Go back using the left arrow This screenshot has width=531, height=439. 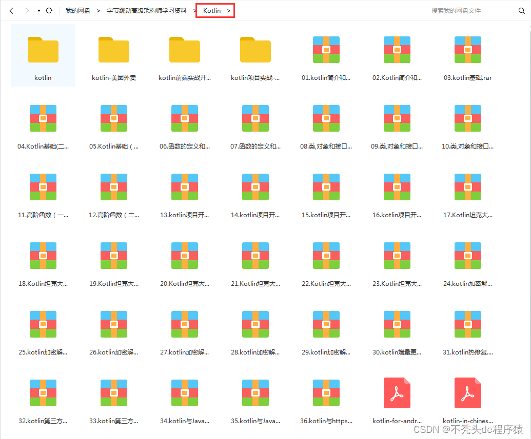point(11,11)
